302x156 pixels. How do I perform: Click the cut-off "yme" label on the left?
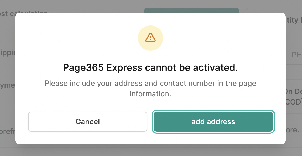pyautogui.click(x=8, y=85)
